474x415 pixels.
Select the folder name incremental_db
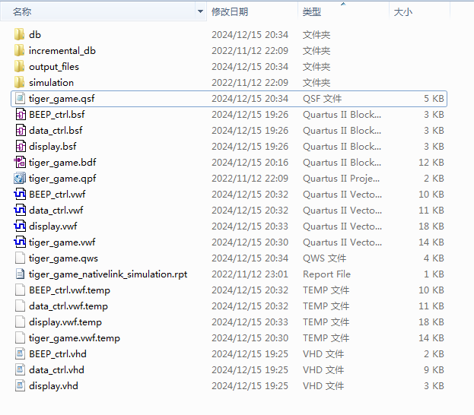62,50
